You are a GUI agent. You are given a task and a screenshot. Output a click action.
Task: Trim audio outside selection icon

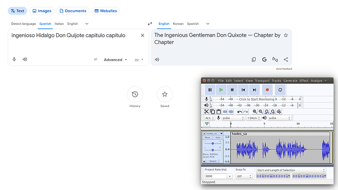[225, 111]
